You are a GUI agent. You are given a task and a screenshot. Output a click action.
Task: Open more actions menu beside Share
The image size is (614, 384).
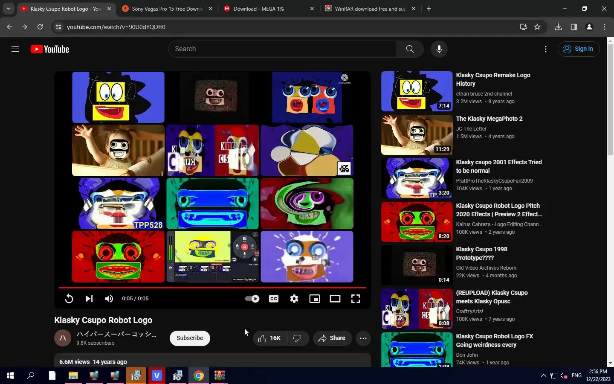click(x=363, y=338)
